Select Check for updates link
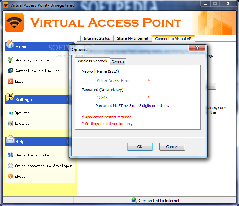The width and height of the screenshot is (239, 206). [33, 155]
